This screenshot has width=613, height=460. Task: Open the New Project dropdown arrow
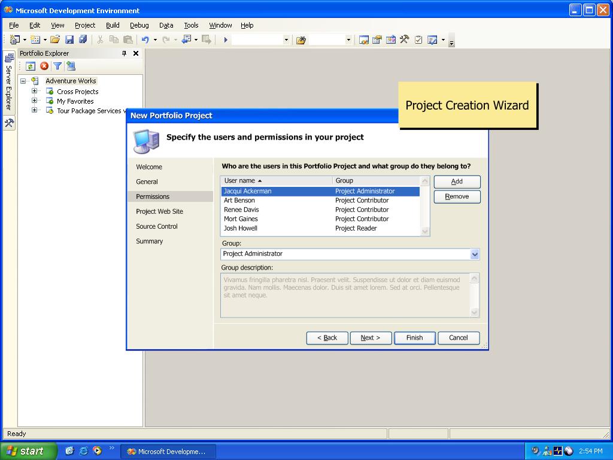[25, 40]
